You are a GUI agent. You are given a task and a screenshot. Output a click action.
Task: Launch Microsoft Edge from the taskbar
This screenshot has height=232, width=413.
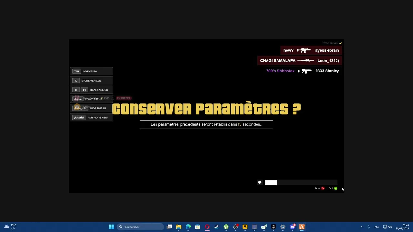[x=188, y=227]
